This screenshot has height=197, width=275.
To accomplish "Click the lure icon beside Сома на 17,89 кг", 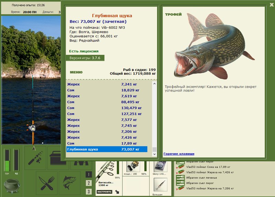I will (180, 167).
